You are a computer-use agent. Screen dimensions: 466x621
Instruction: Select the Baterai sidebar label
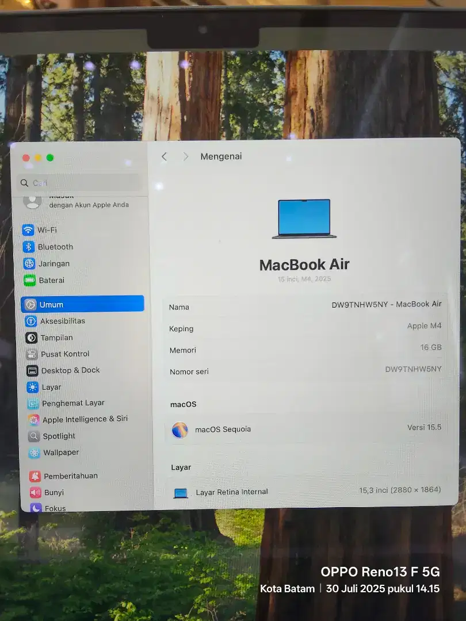[52, 281]
